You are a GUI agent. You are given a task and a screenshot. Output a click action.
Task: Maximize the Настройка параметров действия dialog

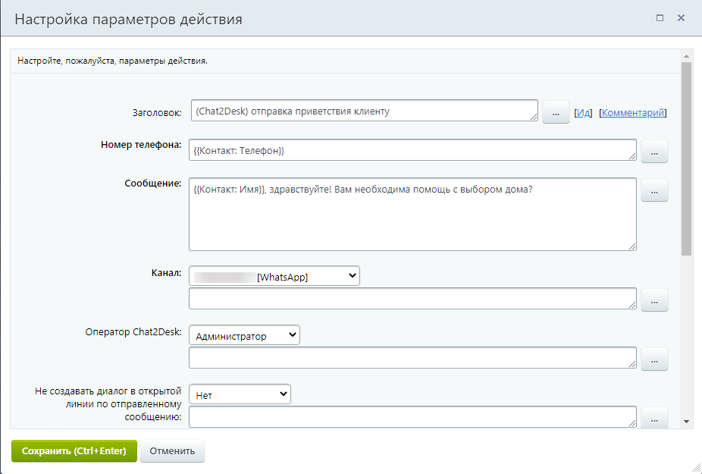[660, 17]
